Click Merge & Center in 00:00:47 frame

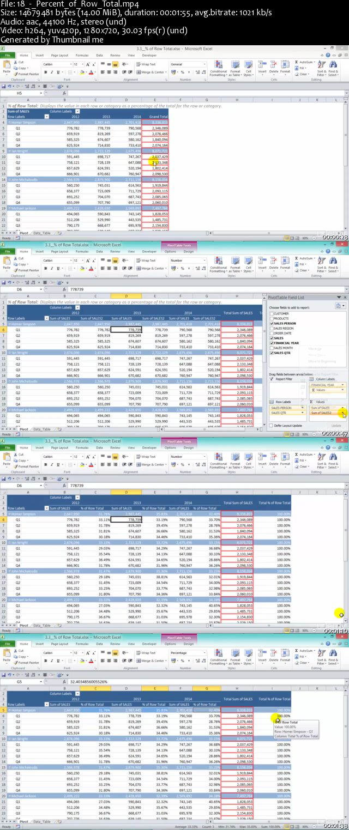tap(152, 268)
